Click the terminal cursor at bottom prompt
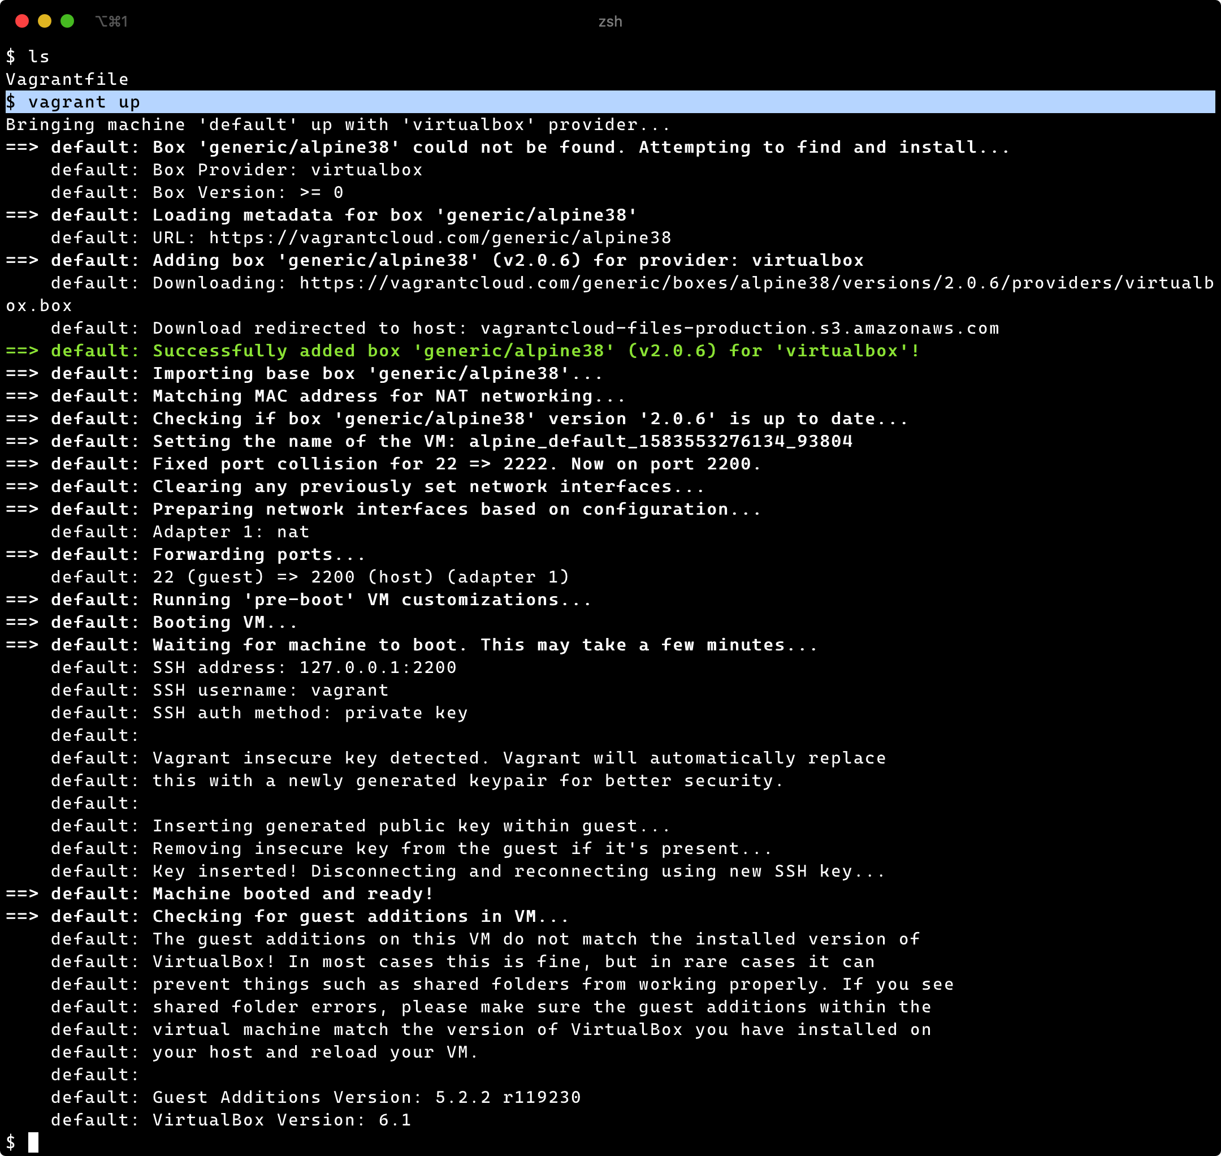 (33, 1142)
